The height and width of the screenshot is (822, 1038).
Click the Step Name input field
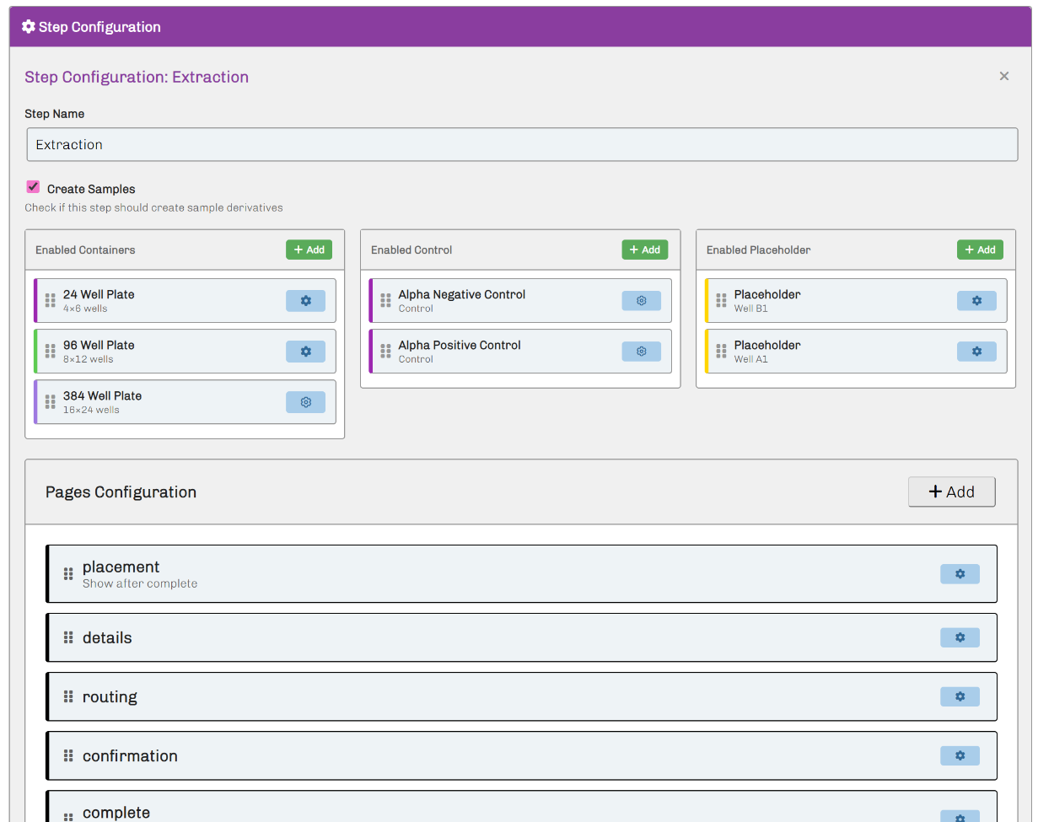[x=522, y=145]
